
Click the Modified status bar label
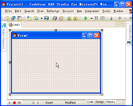70,103
